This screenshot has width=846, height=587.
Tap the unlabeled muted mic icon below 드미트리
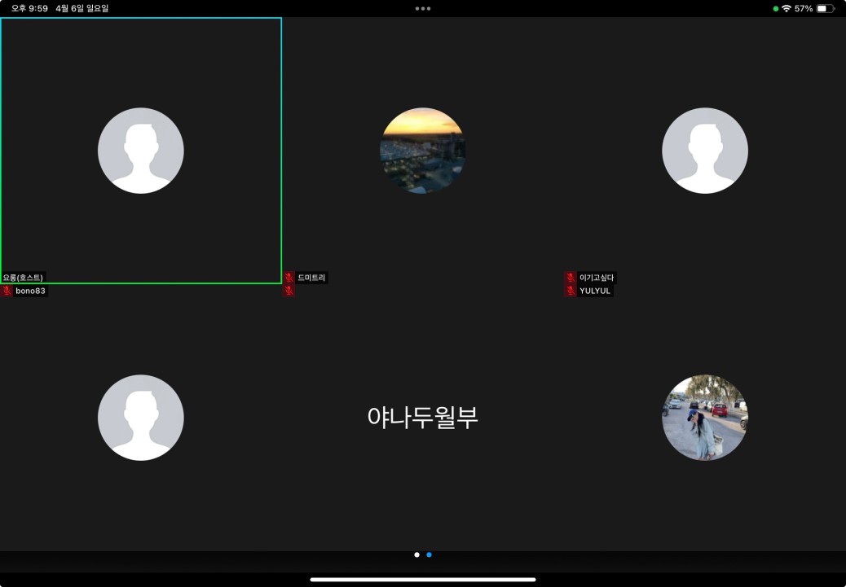[x=289, y=291]
